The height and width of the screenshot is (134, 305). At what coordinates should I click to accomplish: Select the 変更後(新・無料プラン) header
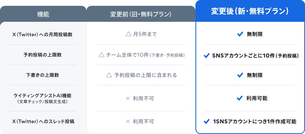(250, 11)
